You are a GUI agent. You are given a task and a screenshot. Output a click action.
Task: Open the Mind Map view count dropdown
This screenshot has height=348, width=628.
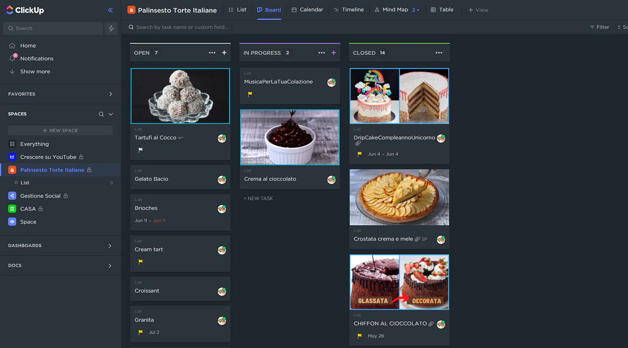(416, 10)
